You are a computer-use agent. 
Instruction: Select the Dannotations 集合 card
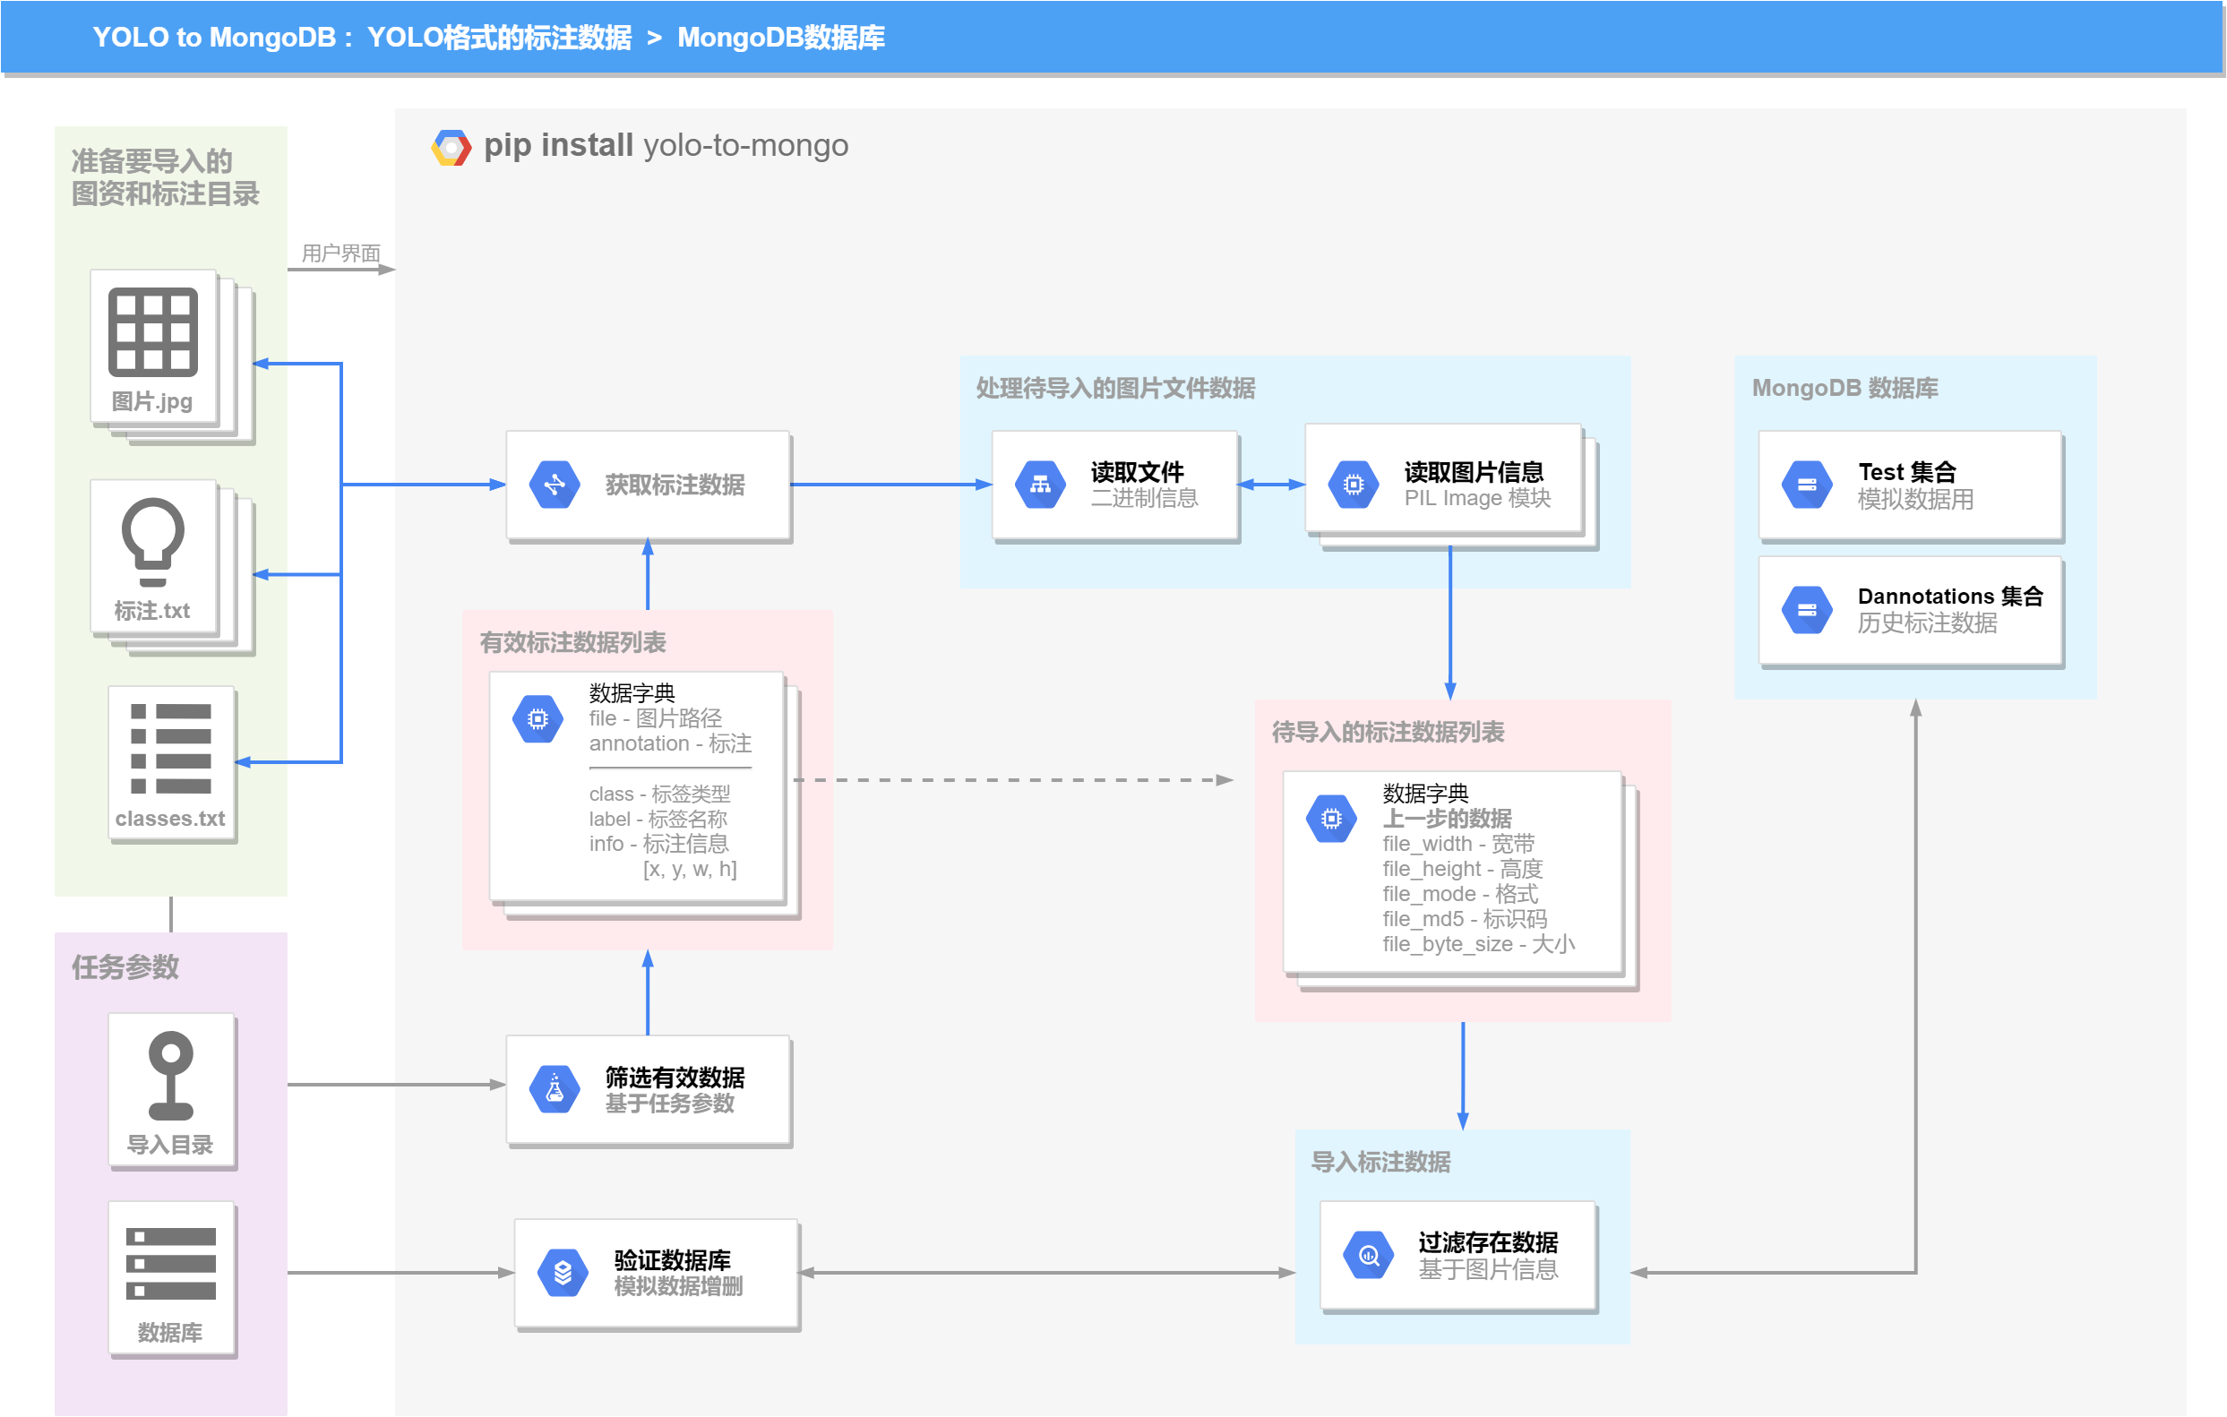tap(1910, 610)
